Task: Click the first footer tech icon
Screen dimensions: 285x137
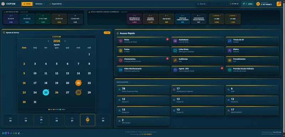Action: 3,133
